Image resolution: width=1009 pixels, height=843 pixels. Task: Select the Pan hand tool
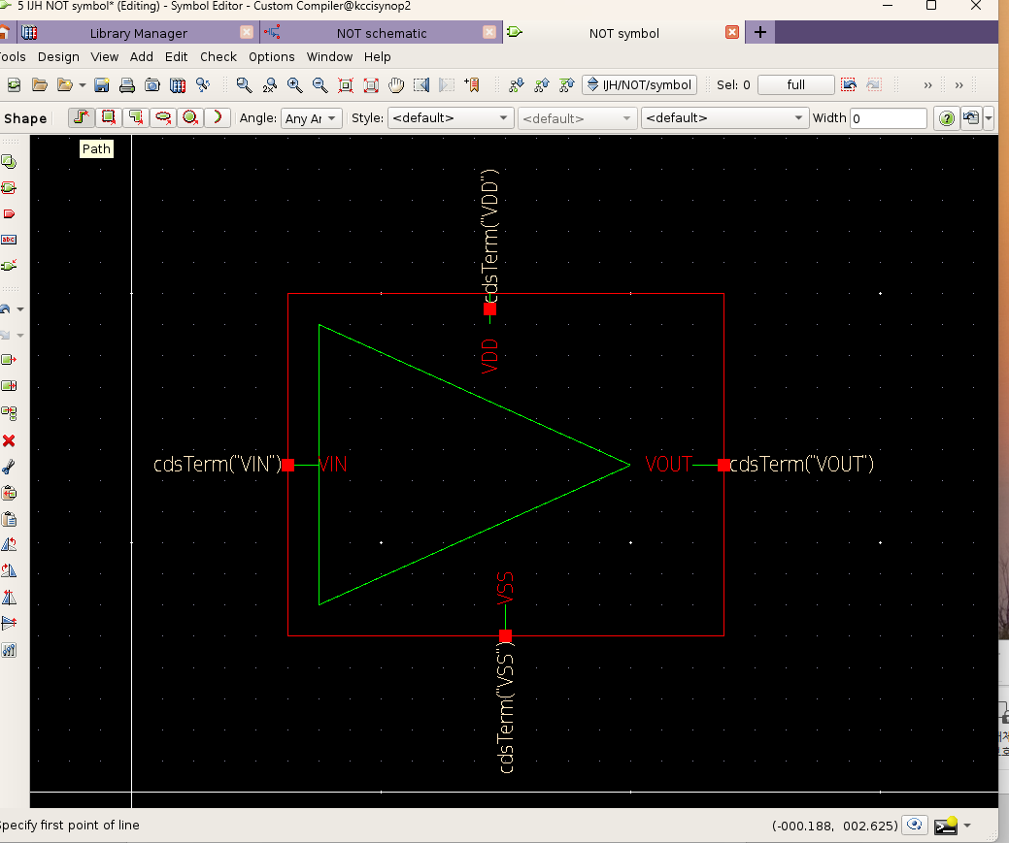click(x=396, y=84)
